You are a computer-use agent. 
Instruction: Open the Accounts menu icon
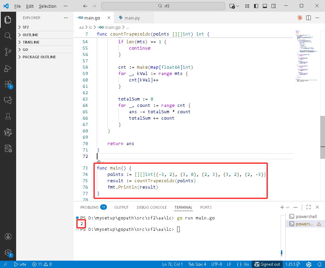pyautogui.click(x=8, y=237)
